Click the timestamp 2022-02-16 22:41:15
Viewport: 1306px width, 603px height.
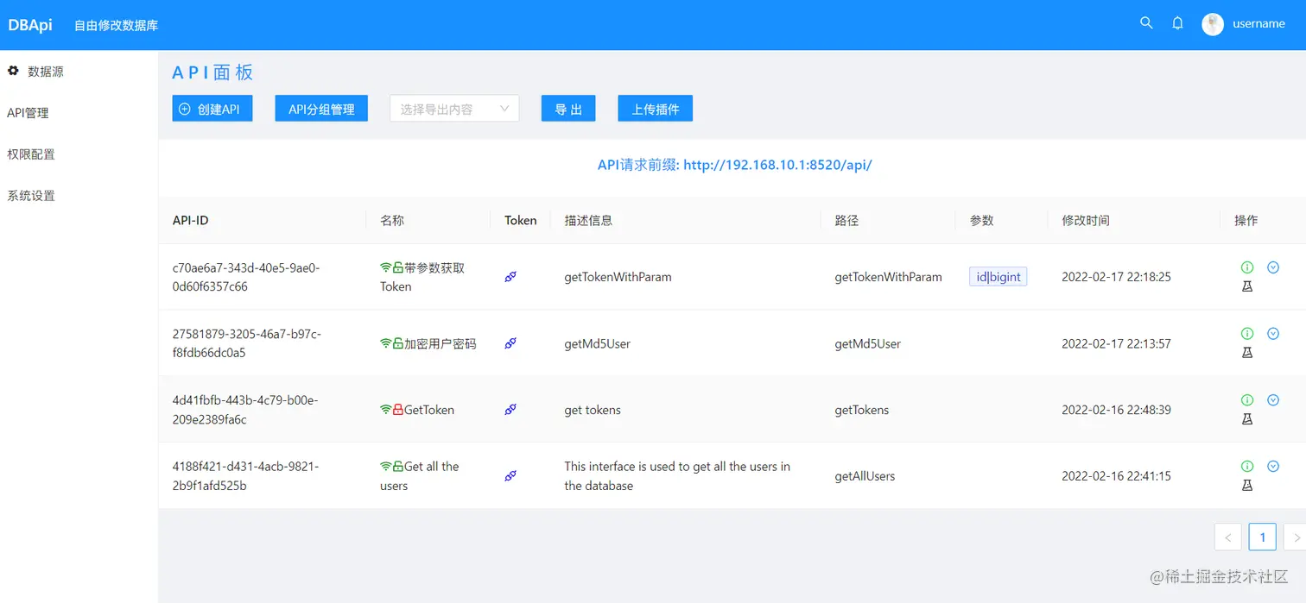point(1116,476)
